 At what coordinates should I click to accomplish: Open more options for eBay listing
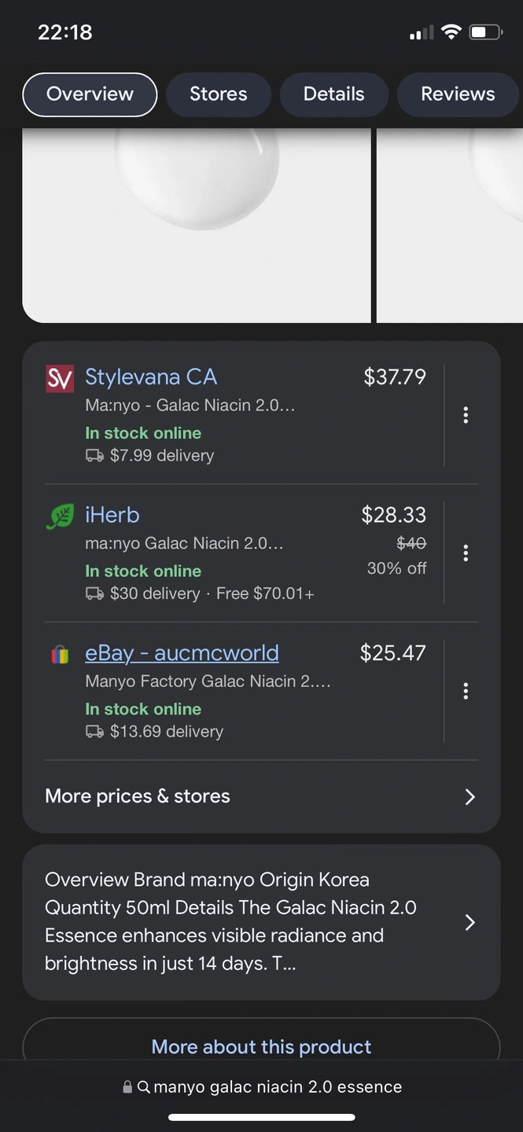point(466,691)
